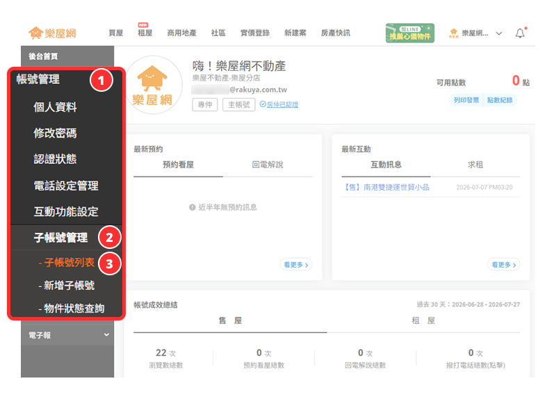Click the 回電解說總數 statistic

366,358
